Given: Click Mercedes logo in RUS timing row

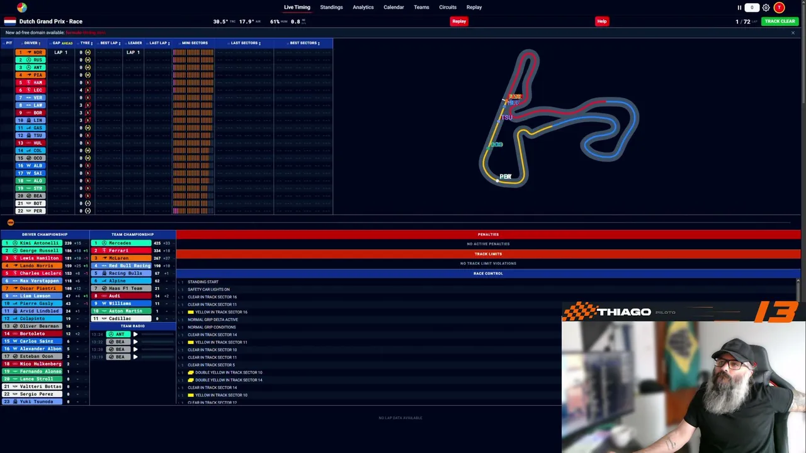Looking at the screenshot, I should (x=28, y=60).
